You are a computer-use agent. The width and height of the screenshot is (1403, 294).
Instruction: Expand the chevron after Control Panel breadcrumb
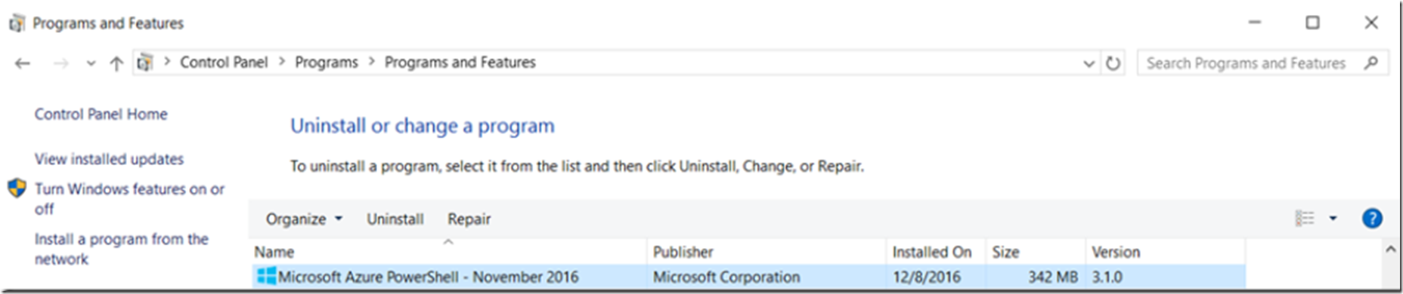point(282,62)
